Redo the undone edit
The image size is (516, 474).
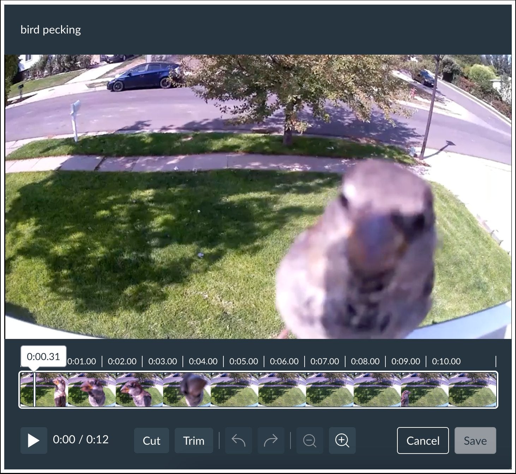click(x=271, y=440)
